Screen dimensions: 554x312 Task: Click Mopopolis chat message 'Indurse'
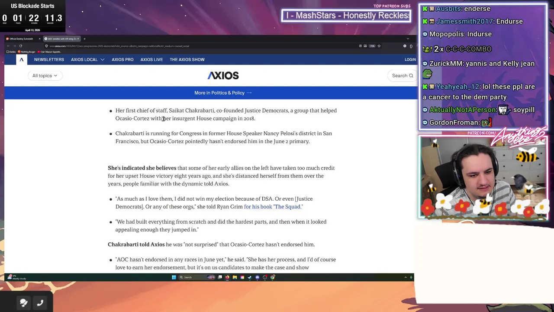(457, 34)
